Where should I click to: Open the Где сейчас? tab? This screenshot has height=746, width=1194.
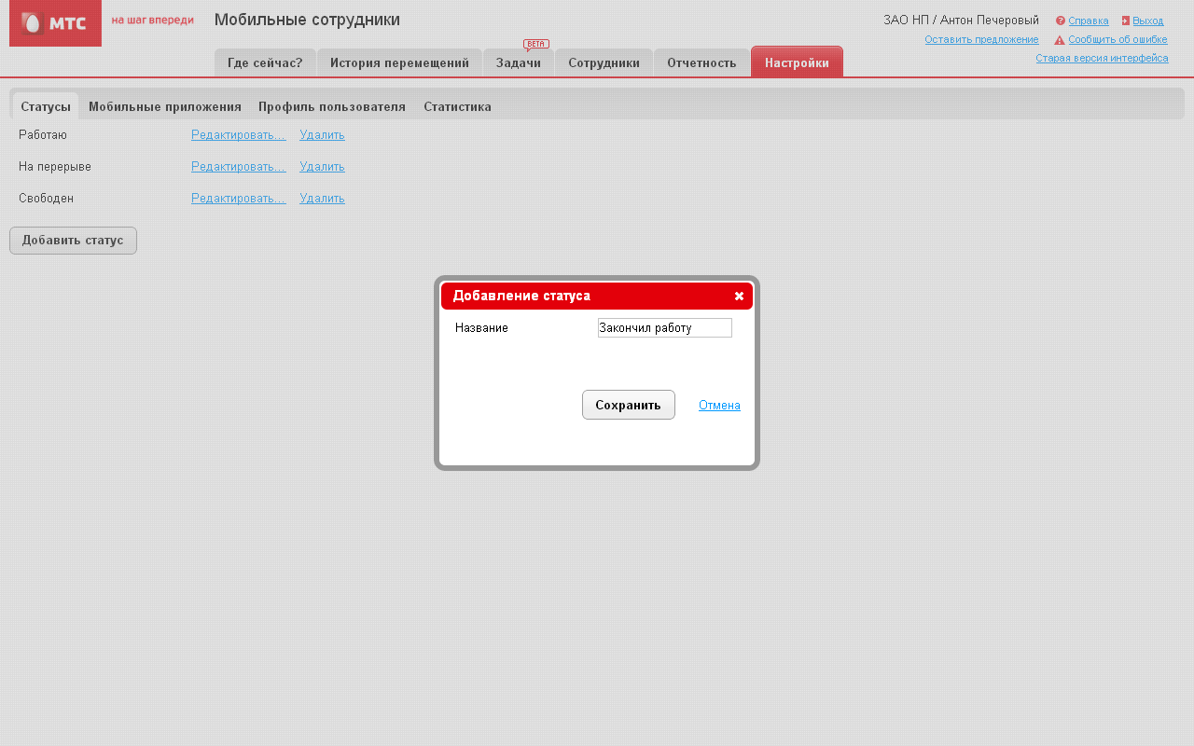pos(265,63)
